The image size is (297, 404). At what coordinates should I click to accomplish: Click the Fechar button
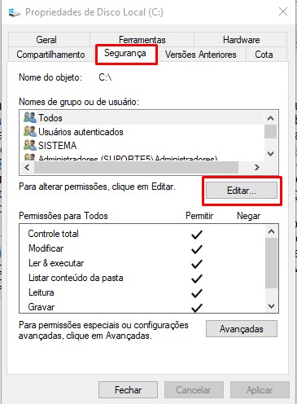(x=128, y=390)
